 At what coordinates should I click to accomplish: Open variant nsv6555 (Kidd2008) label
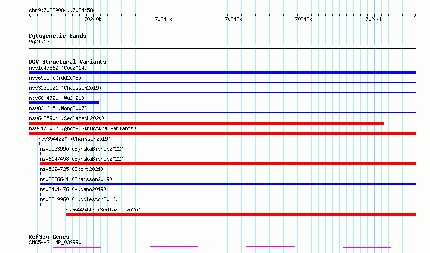click(x=55, y=78)
